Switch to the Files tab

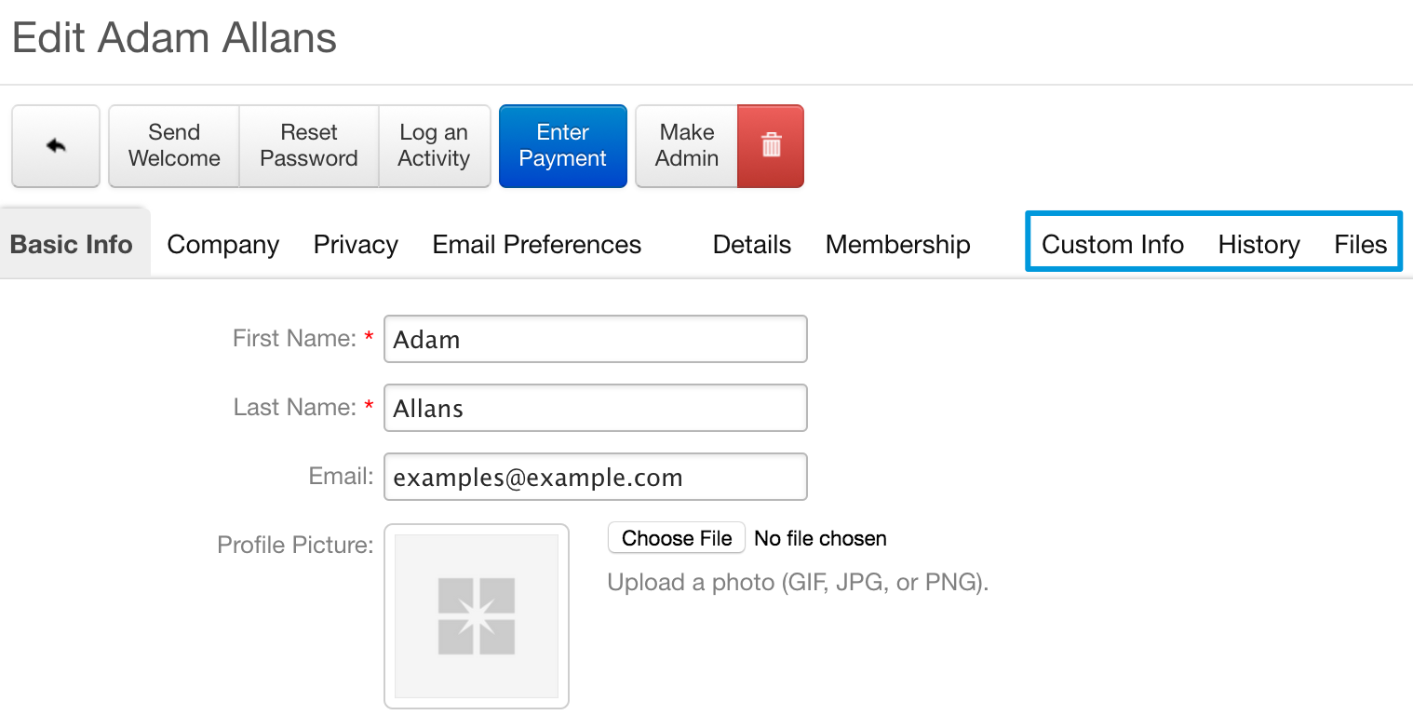[1360, 245]
